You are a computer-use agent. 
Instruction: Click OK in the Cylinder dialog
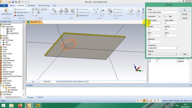[x=185, y=10]
